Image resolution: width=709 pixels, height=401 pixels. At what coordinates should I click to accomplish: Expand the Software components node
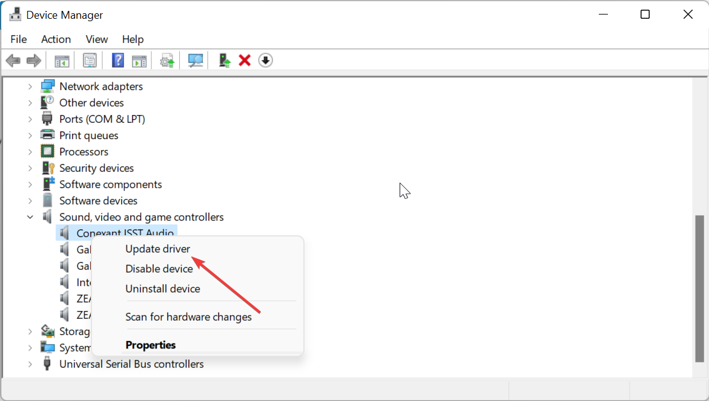click(x=30, y=184)
